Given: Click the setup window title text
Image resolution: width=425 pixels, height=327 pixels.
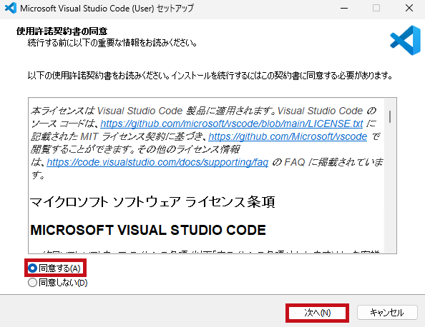Looking at the screenshot, I should pyautogui.click(x=107, y=9).
